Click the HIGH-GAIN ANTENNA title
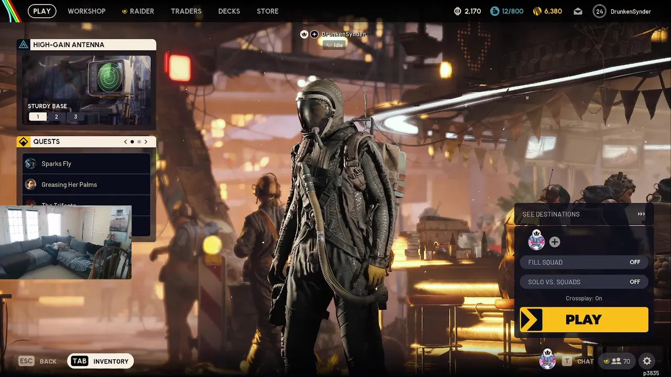The height and width of the screenshot is (377, 671). coord(69,45)
